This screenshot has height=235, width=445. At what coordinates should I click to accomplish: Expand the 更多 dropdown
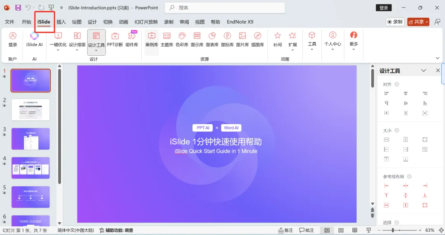(354, 49)
